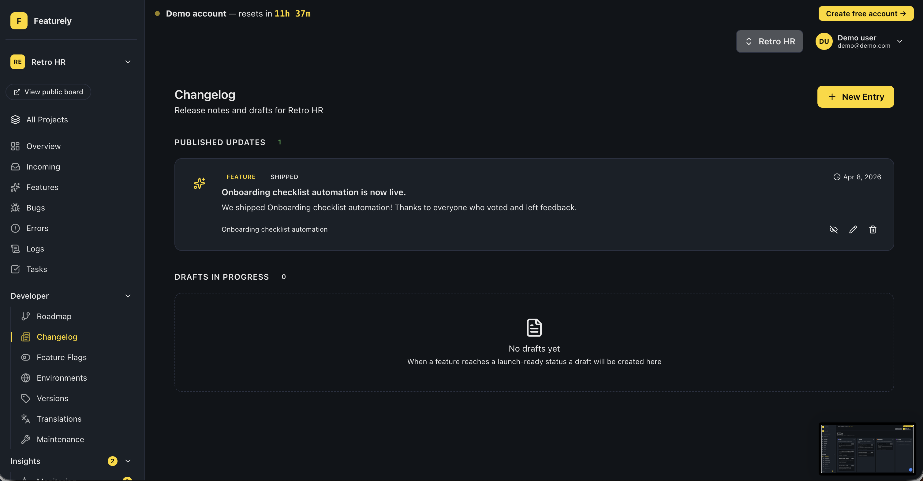Expand the Retro HR project dropdown in the sidebar
The width and height of the screenshot is (923, 481).
pos(128,62)
